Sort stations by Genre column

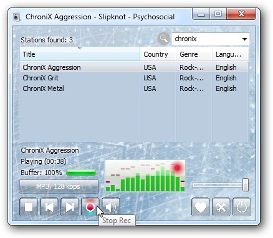click(194, 54)
